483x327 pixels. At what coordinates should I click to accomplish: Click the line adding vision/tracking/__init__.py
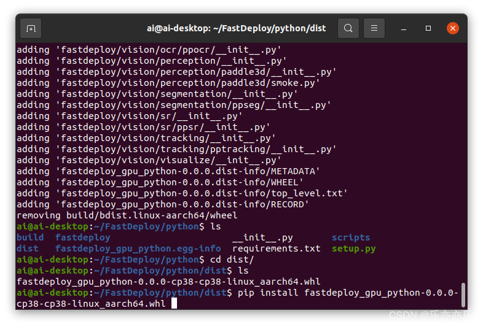(146, 138)
